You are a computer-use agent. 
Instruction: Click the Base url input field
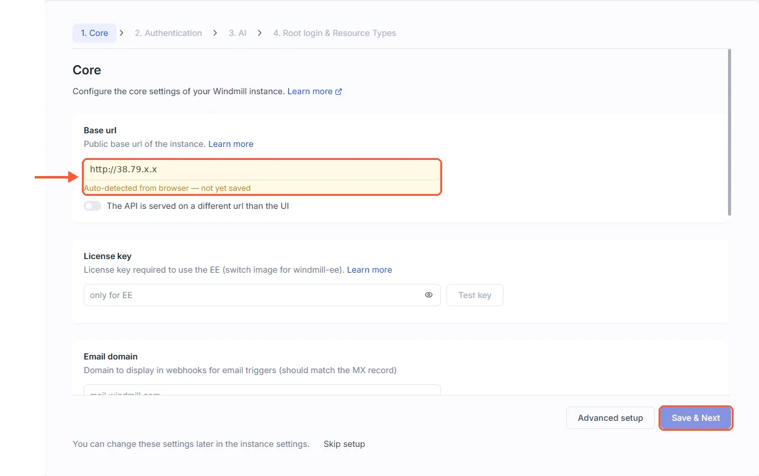point(262,169)
